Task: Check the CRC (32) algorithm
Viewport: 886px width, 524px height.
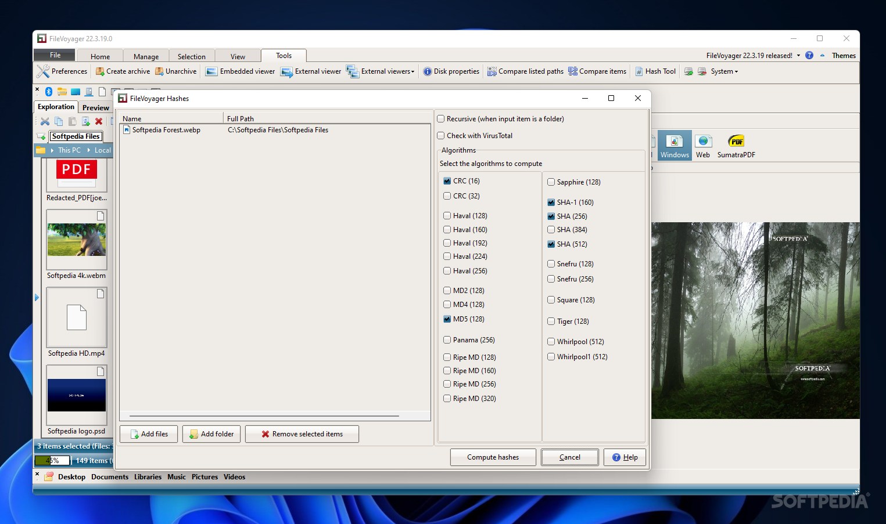Action: click(447, 196)
